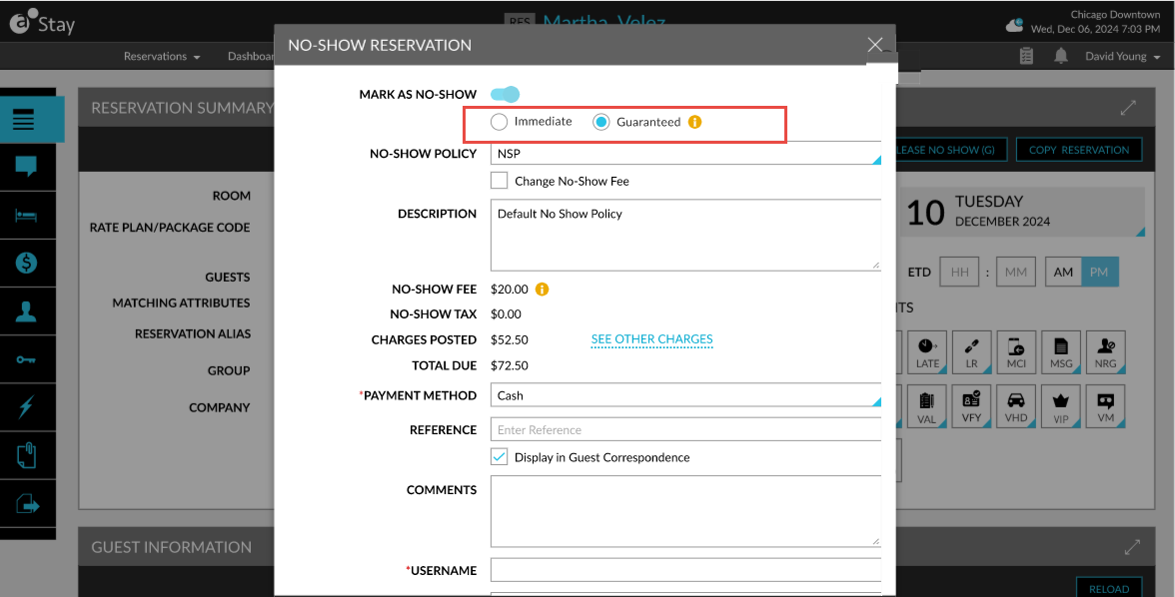Click the VFY verified ID icon
Screen dimensions: 1175x597
click(971, 406)
